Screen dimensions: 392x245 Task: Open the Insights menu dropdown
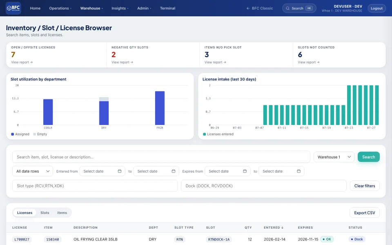[120, 8]
